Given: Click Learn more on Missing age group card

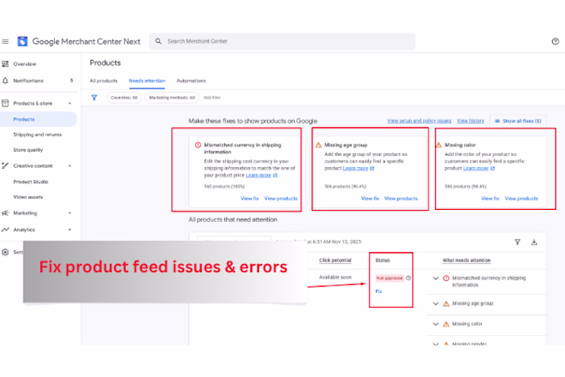Looking at the screenshot, I should (355, 168).
